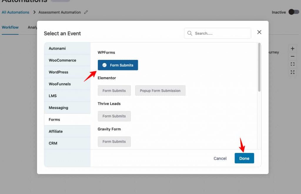
Task: Click the Elementor section heading
Action: (x=107, y=78)
